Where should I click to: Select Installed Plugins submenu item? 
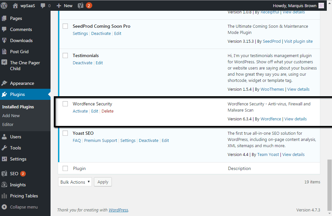tap(18, 107)
